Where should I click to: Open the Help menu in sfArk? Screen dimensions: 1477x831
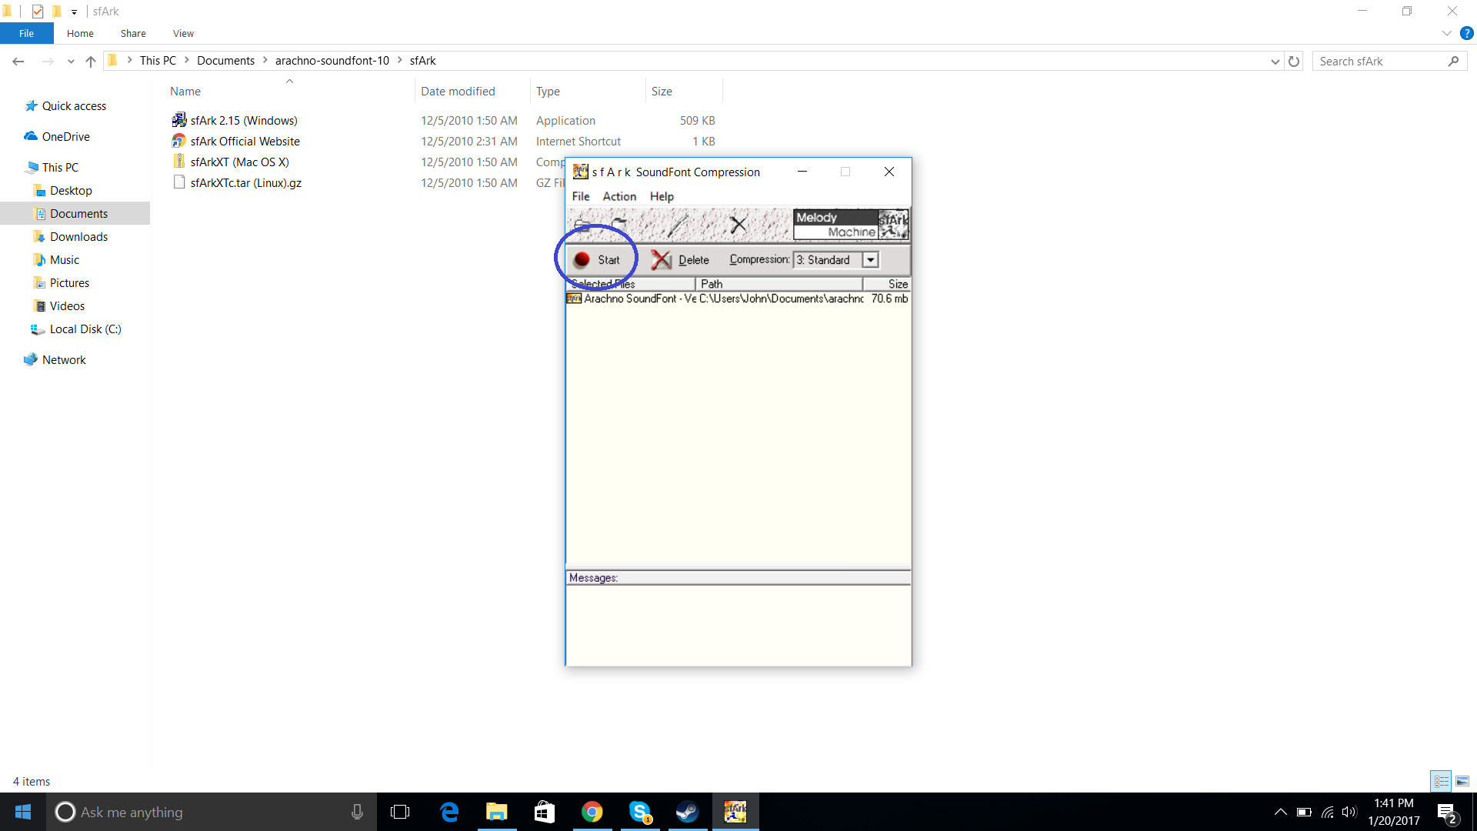(661, 196)
